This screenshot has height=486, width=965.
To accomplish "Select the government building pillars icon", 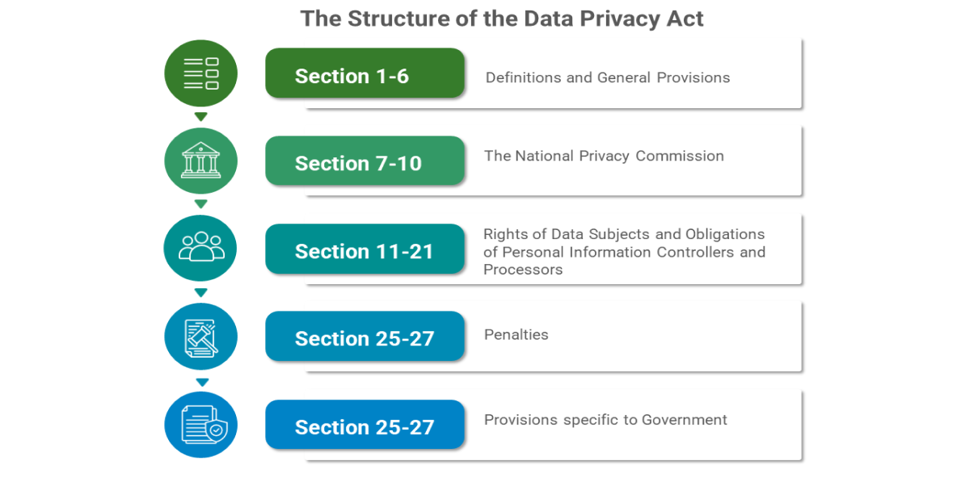I will pyautogui.click(x=200, y=161).
